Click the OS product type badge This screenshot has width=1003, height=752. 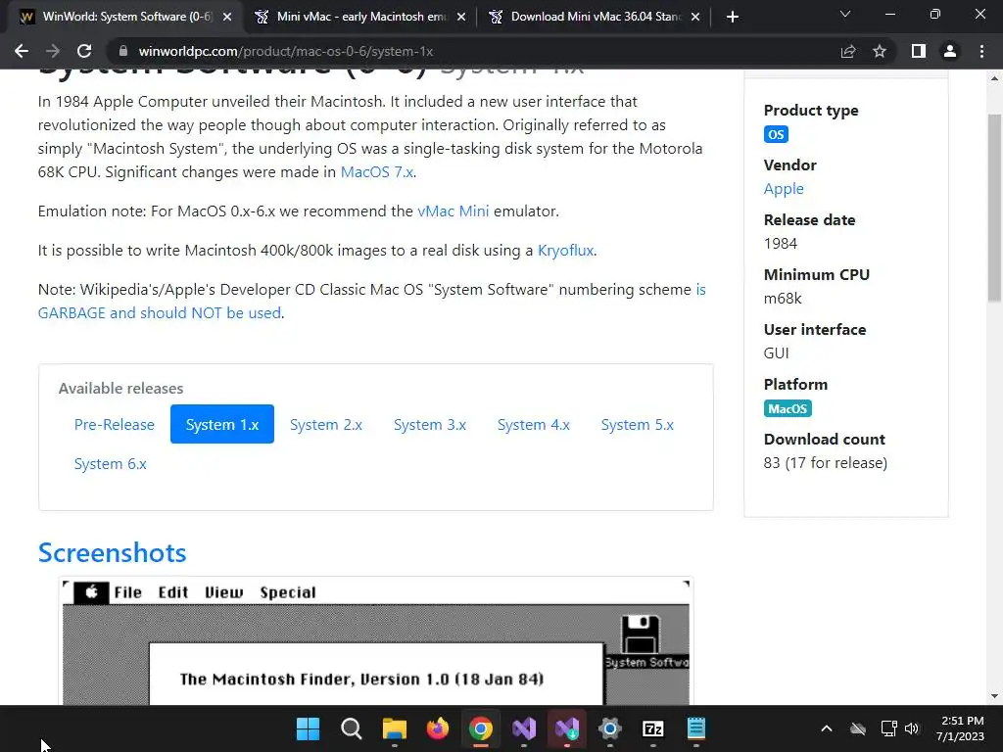pos(776,134)
